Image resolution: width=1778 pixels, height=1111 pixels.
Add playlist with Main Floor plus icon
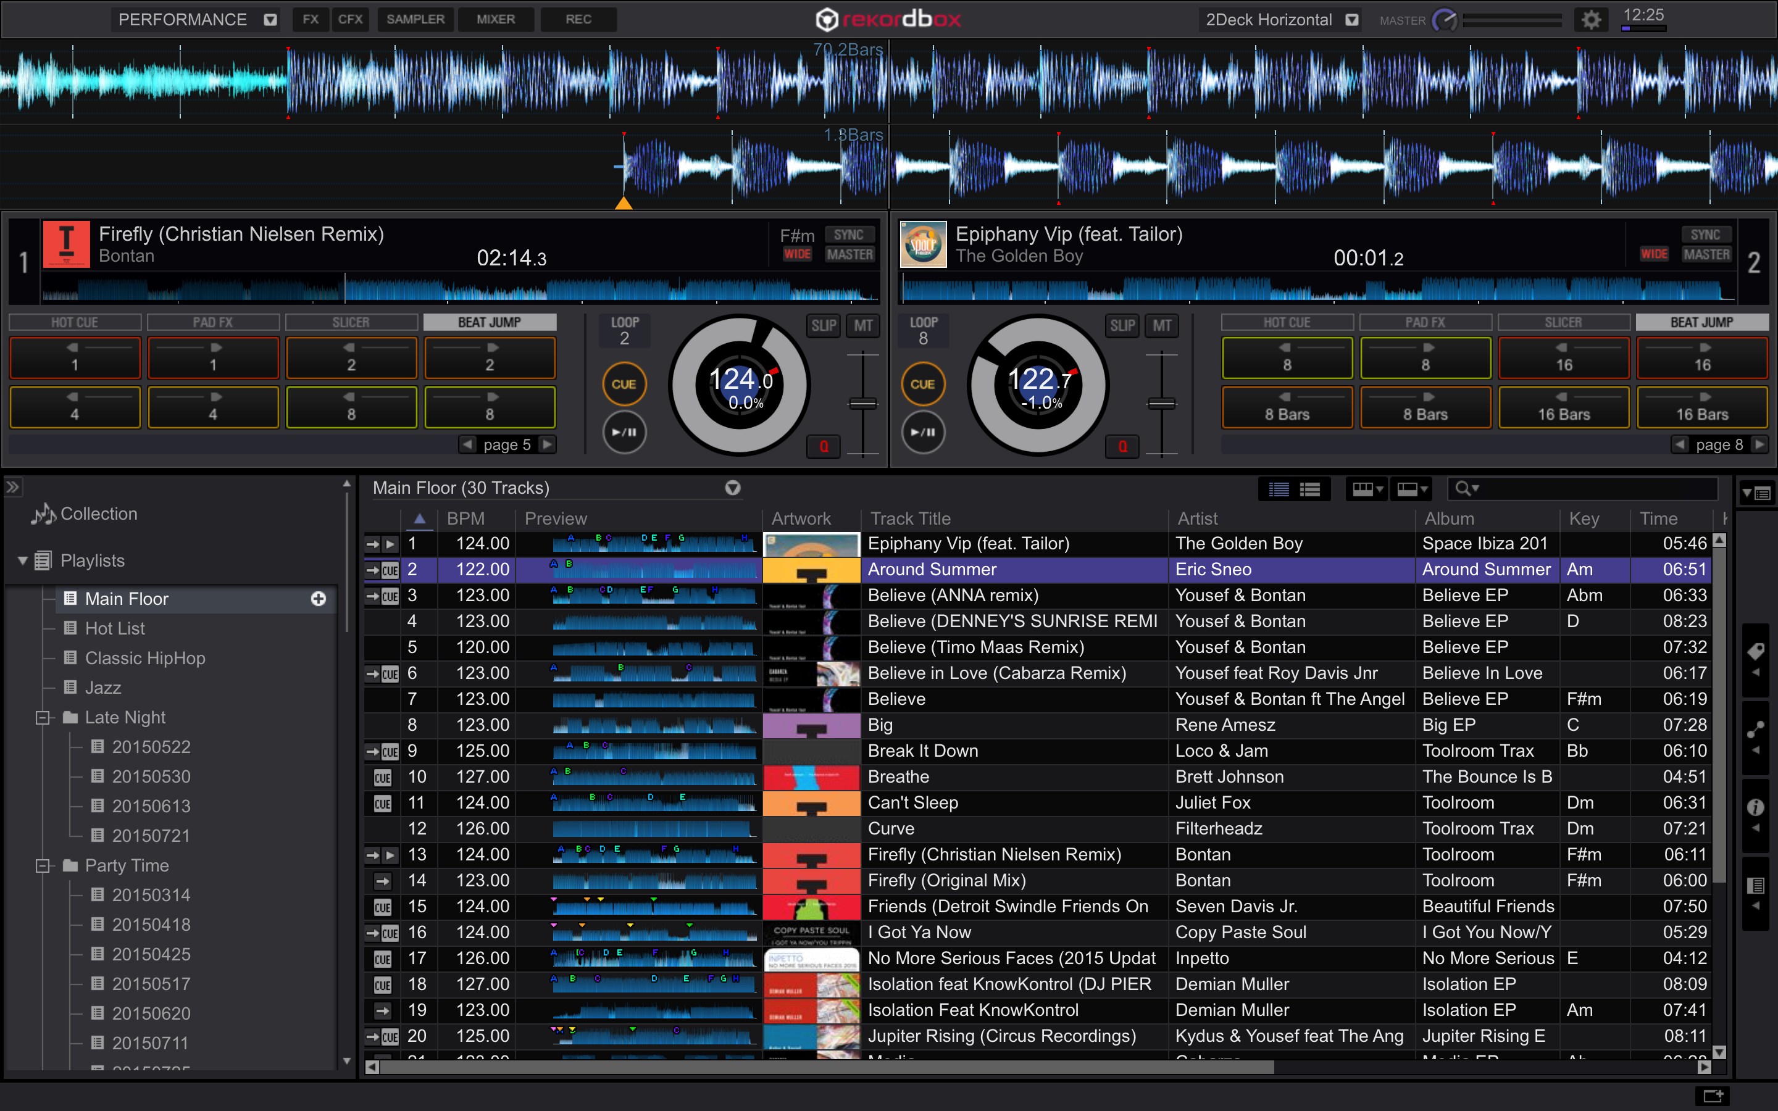(x=318, y=599)
